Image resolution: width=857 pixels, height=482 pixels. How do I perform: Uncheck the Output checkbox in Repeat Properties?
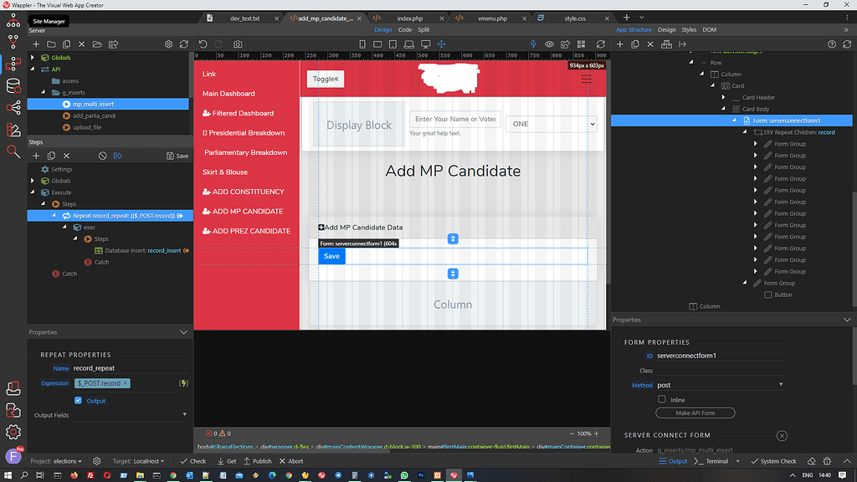pos(78,401)
